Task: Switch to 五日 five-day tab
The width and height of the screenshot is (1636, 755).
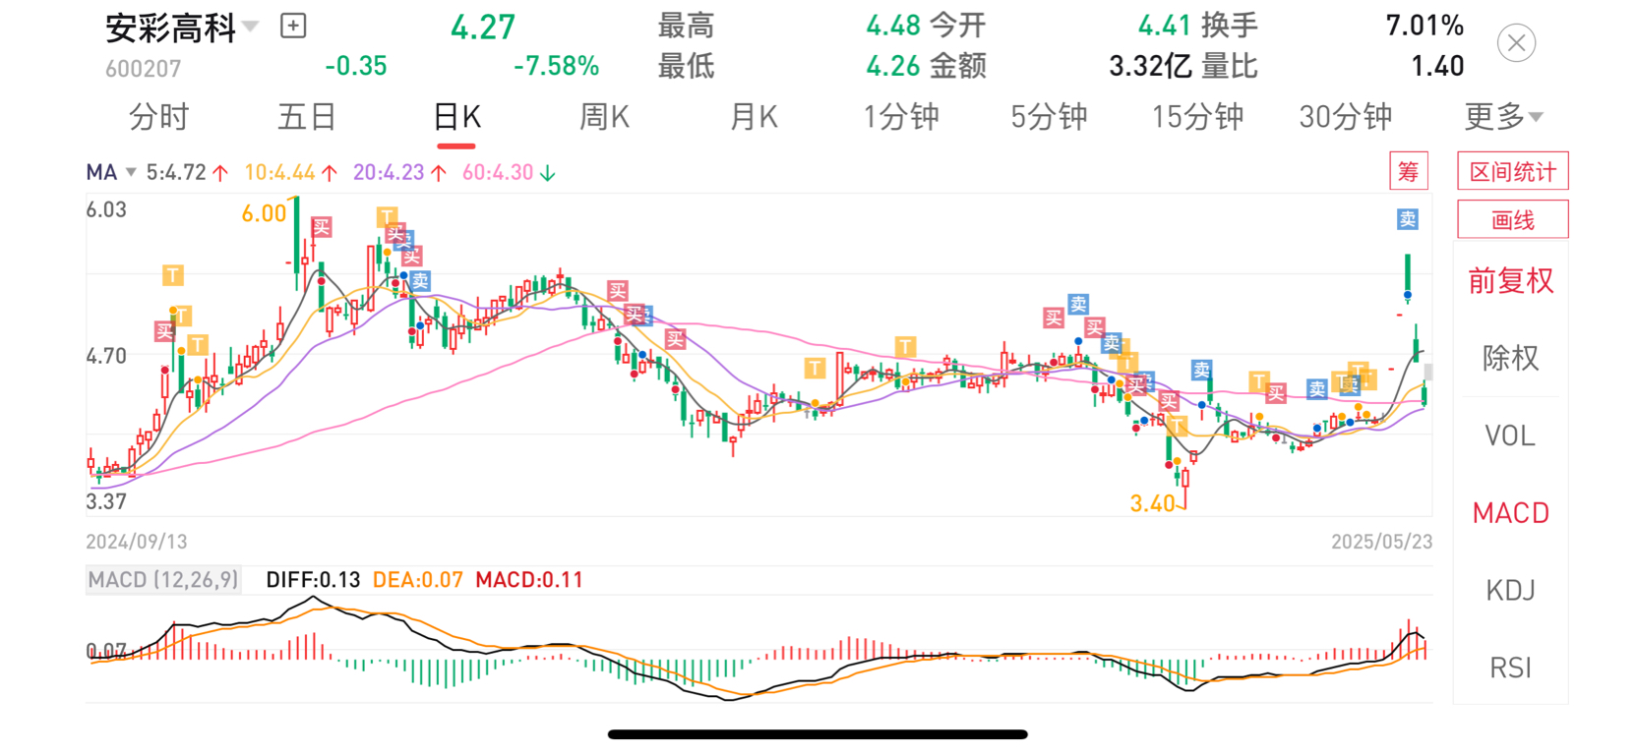Action: (307, 117)
